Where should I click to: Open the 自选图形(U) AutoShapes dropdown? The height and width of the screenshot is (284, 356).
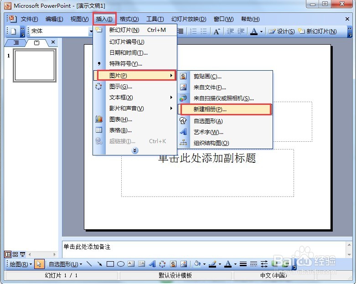click(65, 264)
